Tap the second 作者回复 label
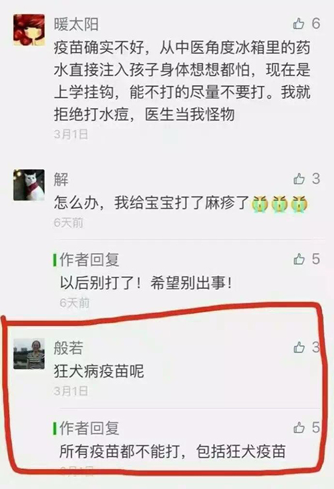334x489 pixels. 86,428
